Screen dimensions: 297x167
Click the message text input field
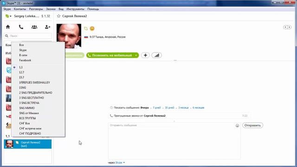pos(174,141)
